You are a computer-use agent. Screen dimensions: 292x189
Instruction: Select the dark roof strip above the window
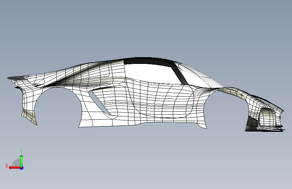[x=149, y=61]
